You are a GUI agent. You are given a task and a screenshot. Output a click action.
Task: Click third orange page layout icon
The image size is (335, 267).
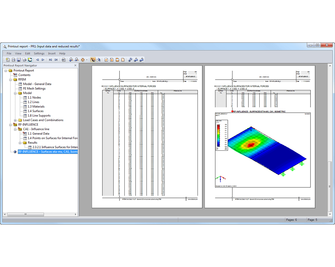click(x=117, y=60)
